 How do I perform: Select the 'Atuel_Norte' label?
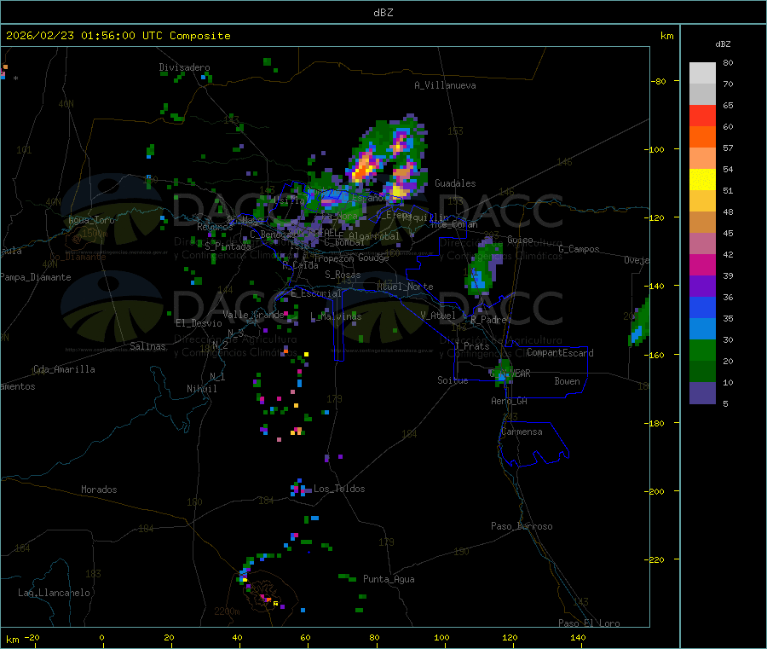405,287
